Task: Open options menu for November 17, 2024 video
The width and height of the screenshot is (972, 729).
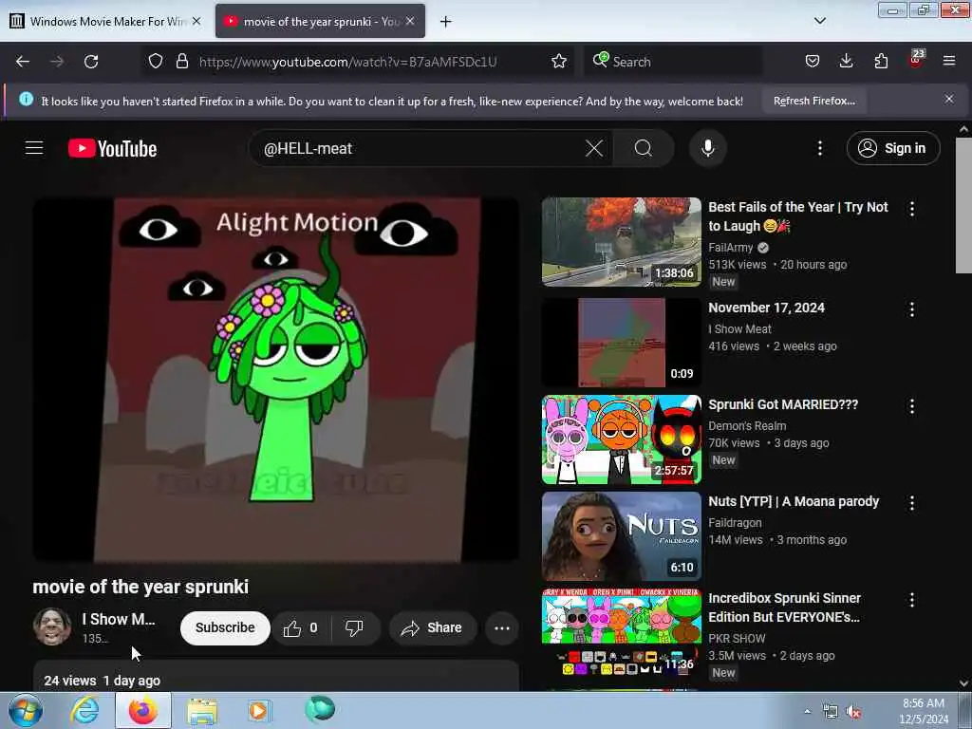Action: pos(912,309)
